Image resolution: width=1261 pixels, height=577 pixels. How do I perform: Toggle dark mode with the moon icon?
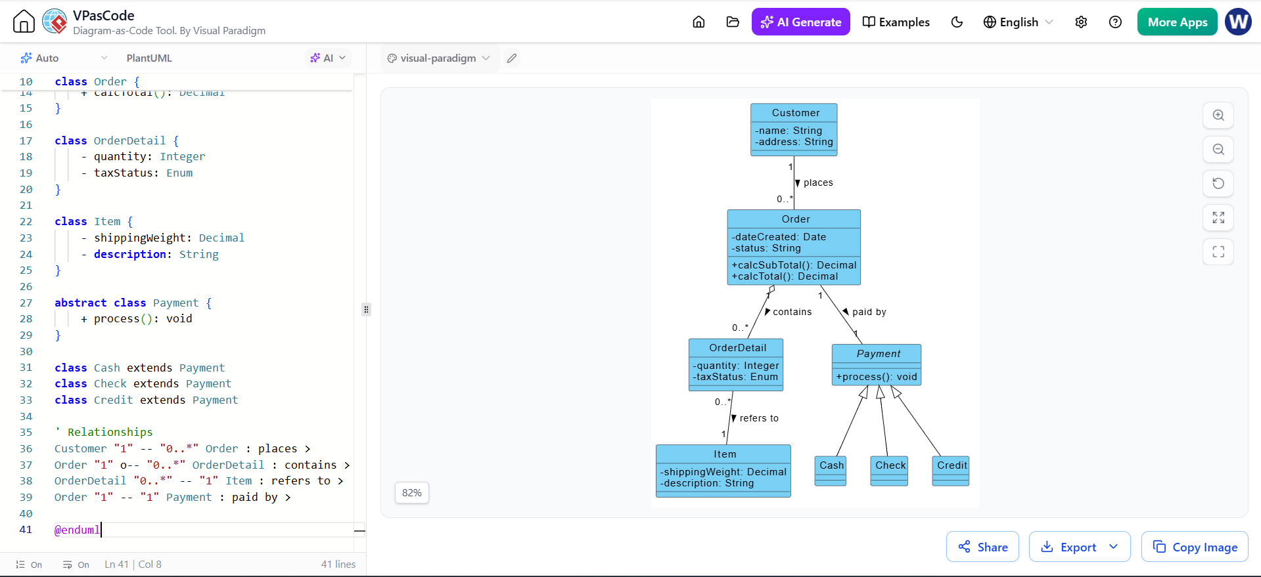pos(957,22)
